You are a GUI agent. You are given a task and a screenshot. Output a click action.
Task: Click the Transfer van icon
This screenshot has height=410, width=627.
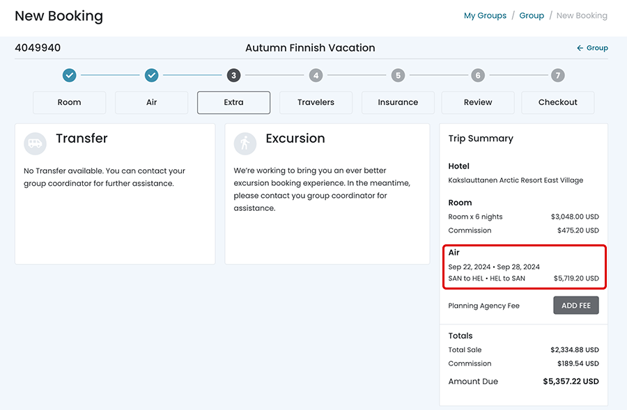click(36, 143)
